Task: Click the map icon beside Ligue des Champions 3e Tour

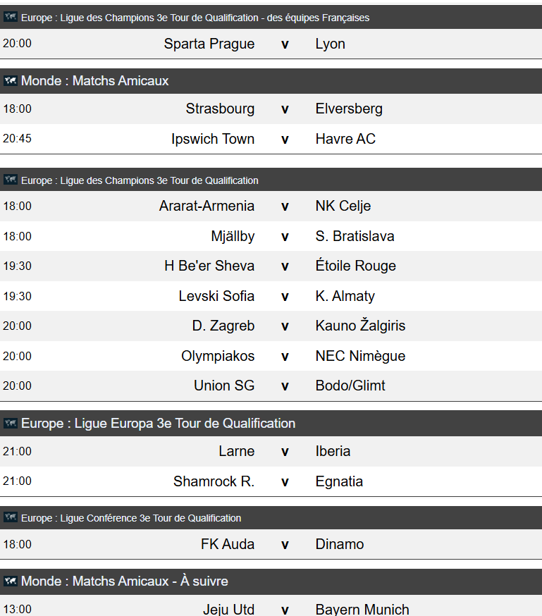Action: (x=10, y=180)
